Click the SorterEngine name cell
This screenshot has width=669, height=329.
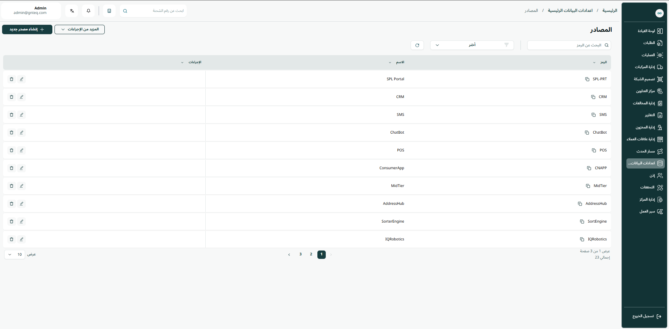[393, 222]
